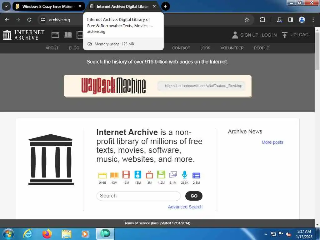Click the forward navigation arrow
The height and width of the screenshot is (240, 320).
pyautogui.click(x=18, y=20)
